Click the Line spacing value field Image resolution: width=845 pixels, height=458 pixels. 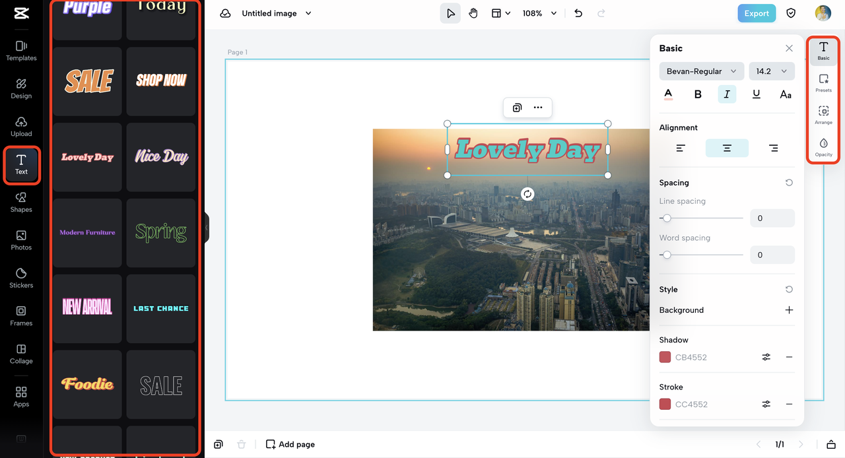click(x=772, y=218)
